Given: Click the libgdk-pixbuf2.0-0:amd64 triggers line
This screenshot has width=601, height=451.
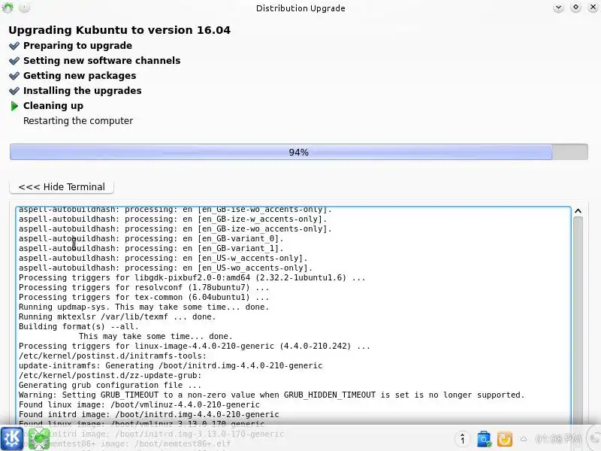Looking at the screenshot, I should click(x=192, y=277).
